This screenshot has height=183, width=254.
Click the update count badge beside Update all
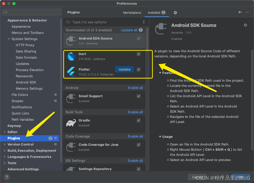pyautogui.click(x=141, y=30)
